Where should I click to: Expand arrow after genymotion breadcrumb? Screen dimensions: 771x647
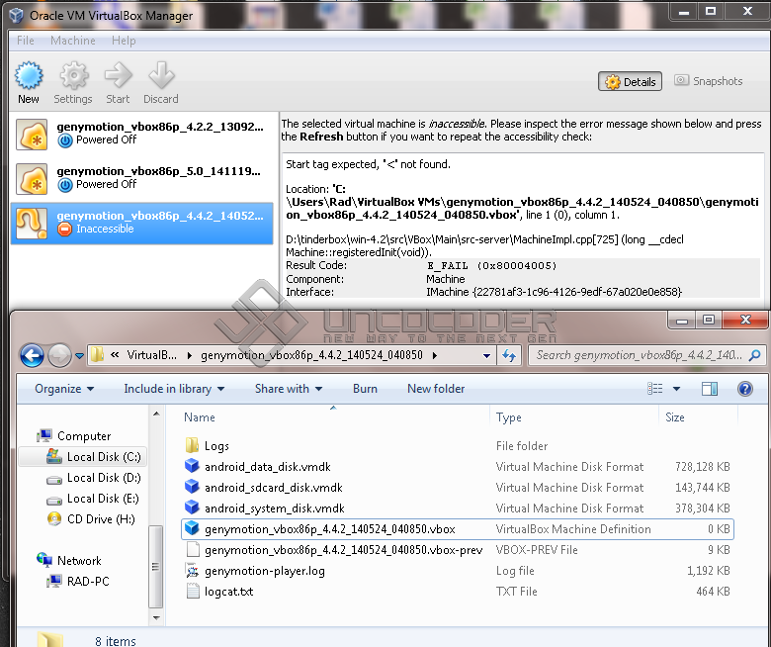click(x=435, y=355)
